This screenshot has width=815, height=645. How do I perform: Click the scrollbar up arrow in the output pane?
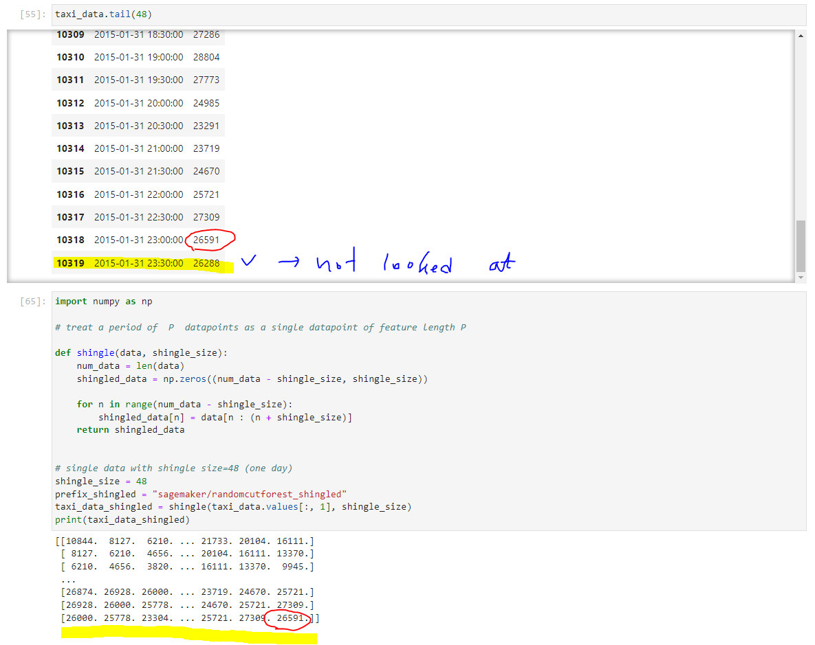click(801, 35)
